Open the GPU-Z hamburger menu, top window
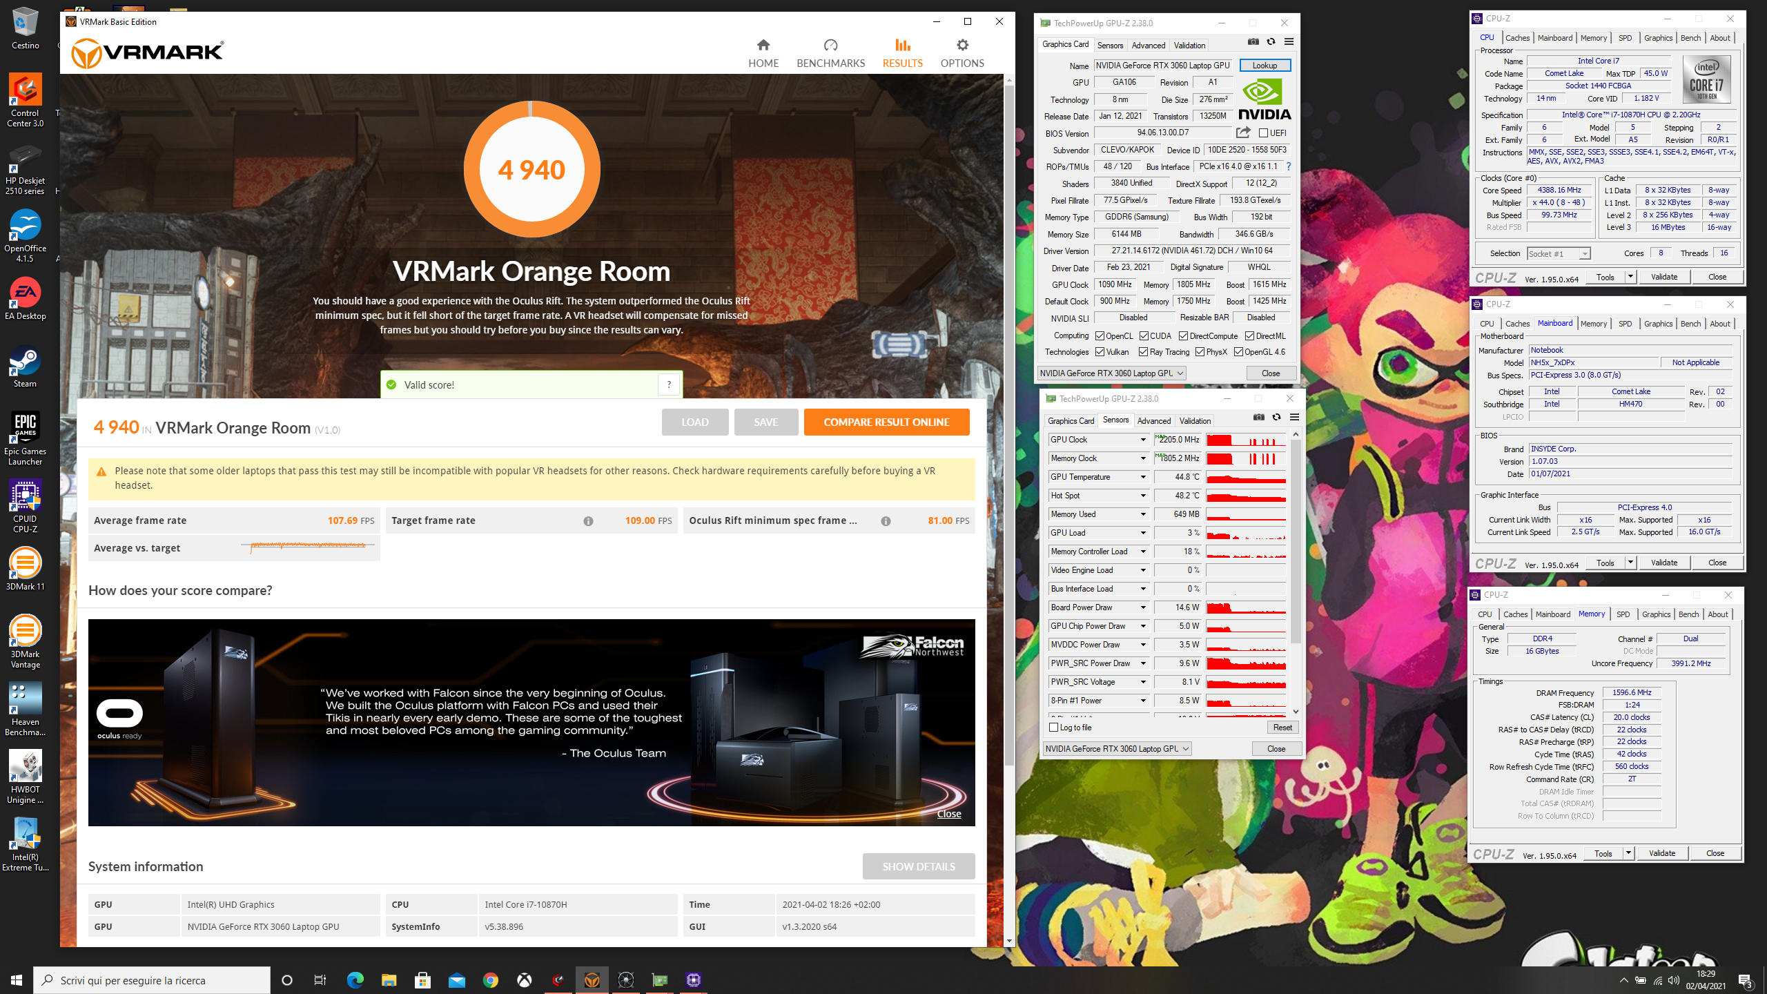This screenshot has height=994, width=1767. pos(1289,42)
